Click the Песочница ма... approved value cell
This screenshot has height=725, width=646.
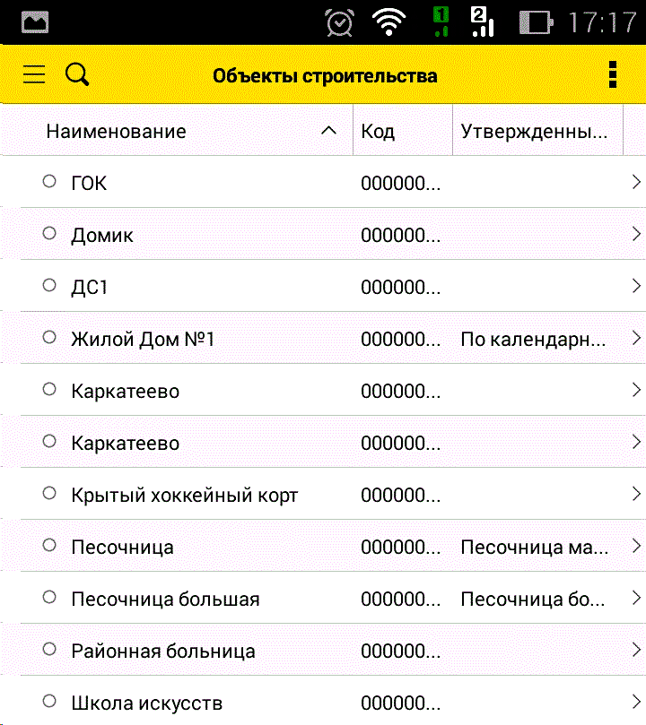534,547
